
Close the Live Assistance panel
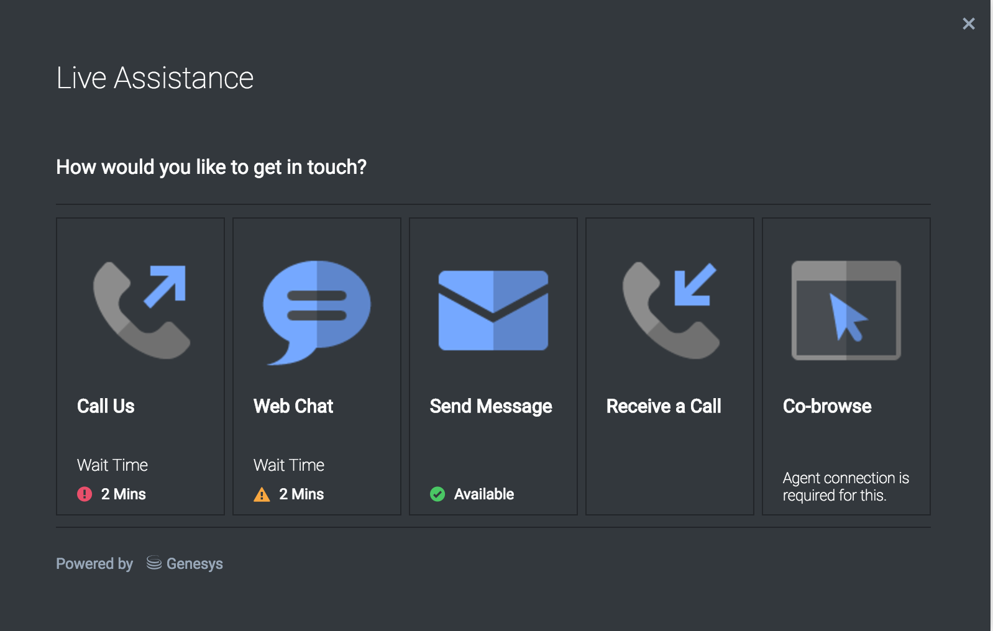(968, 24)
